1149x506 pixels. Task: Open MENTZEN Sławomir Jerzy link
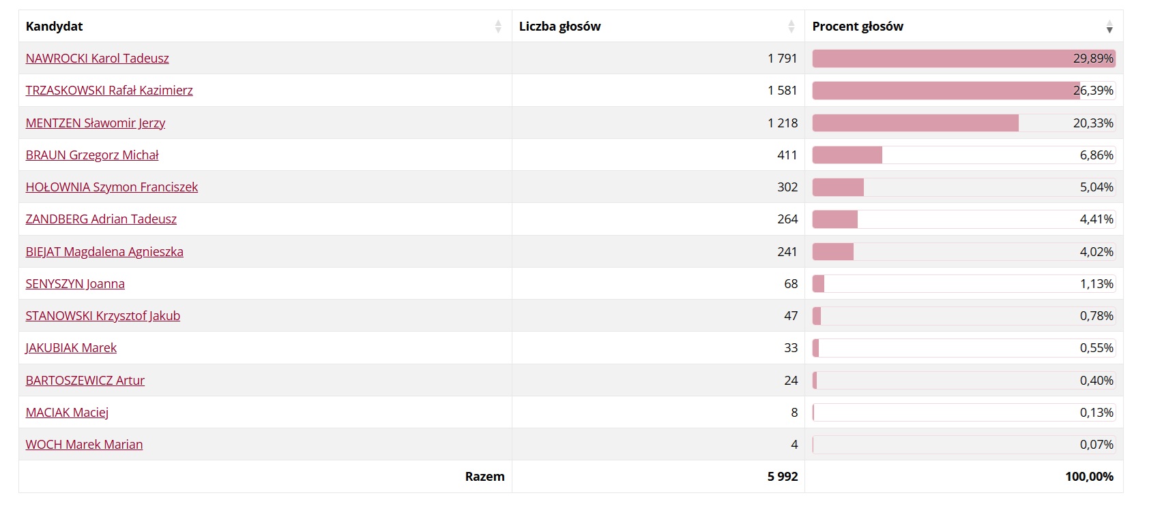[x=96, y=123]
